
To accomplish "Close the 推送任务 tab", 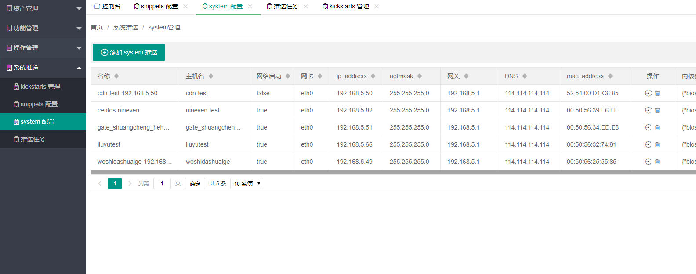I will [306, 6].
